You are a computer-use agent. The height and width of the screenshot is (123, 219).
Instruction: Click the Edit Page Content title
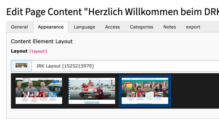(x=113, y=12)
